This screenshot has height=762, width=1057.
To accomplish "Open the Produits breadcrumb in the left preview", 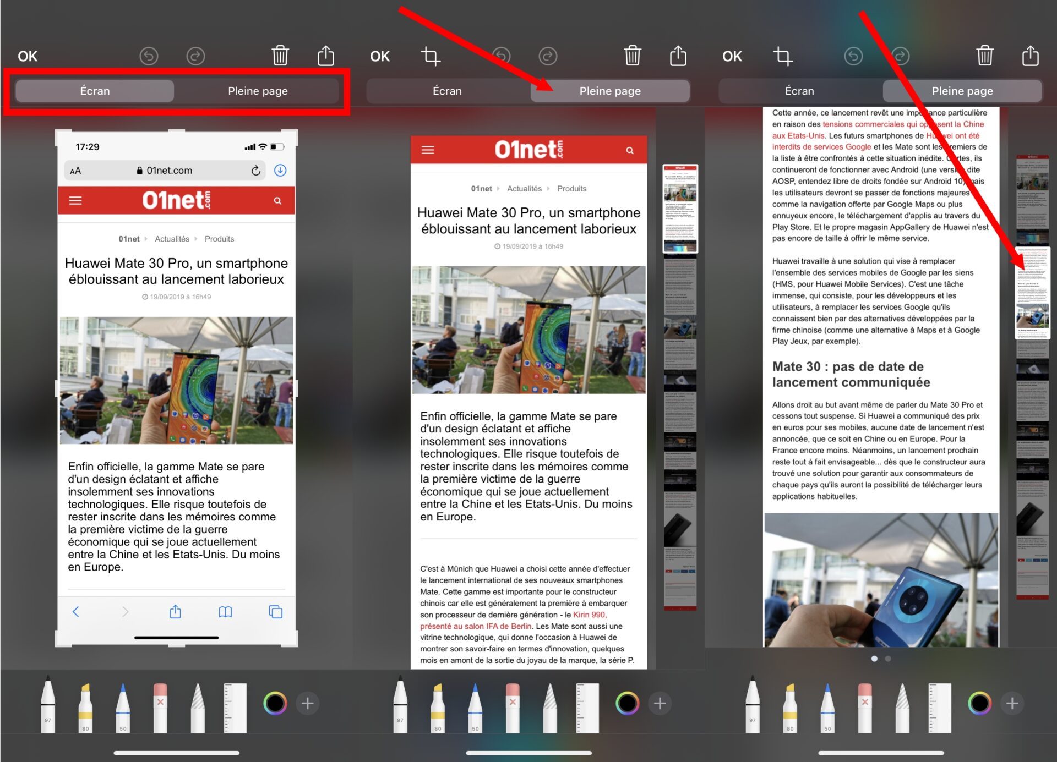I will [x=219, y=239].
